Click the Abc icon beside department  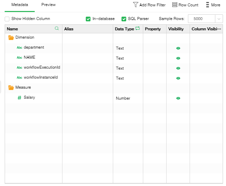coord(19,48)
